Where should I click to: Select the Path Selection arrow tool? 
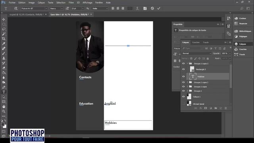pyautogui.click(x=4, y=97)
